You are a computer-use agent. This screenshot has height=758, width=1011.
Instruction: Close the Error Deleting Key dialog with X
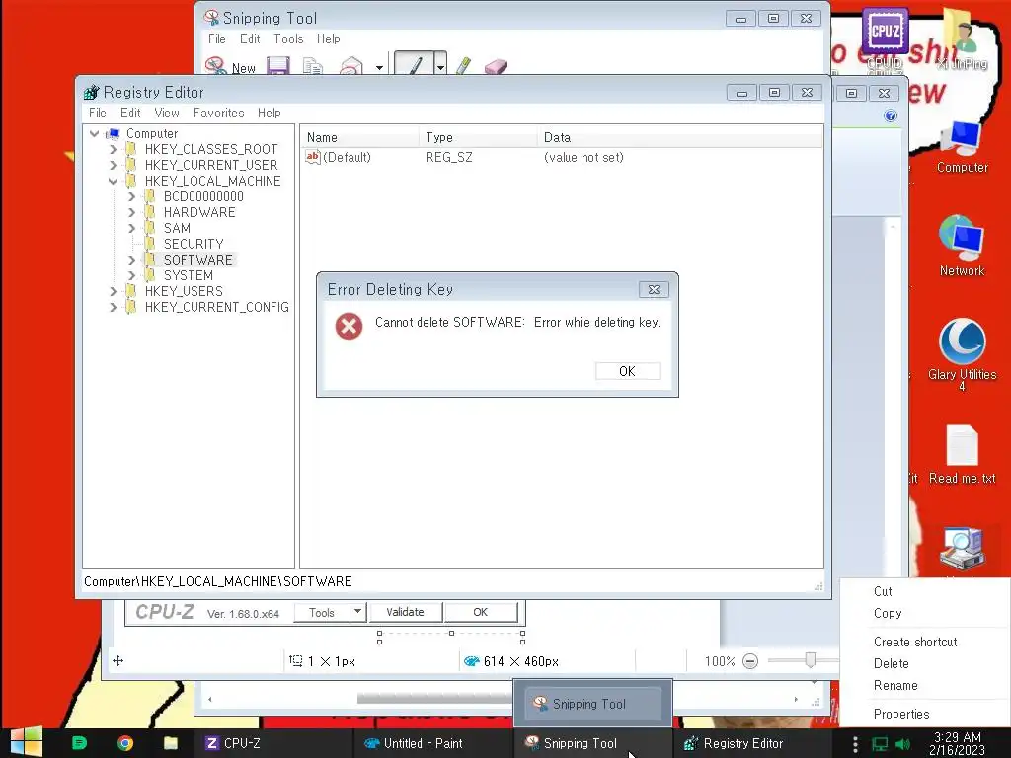[654, 290]
